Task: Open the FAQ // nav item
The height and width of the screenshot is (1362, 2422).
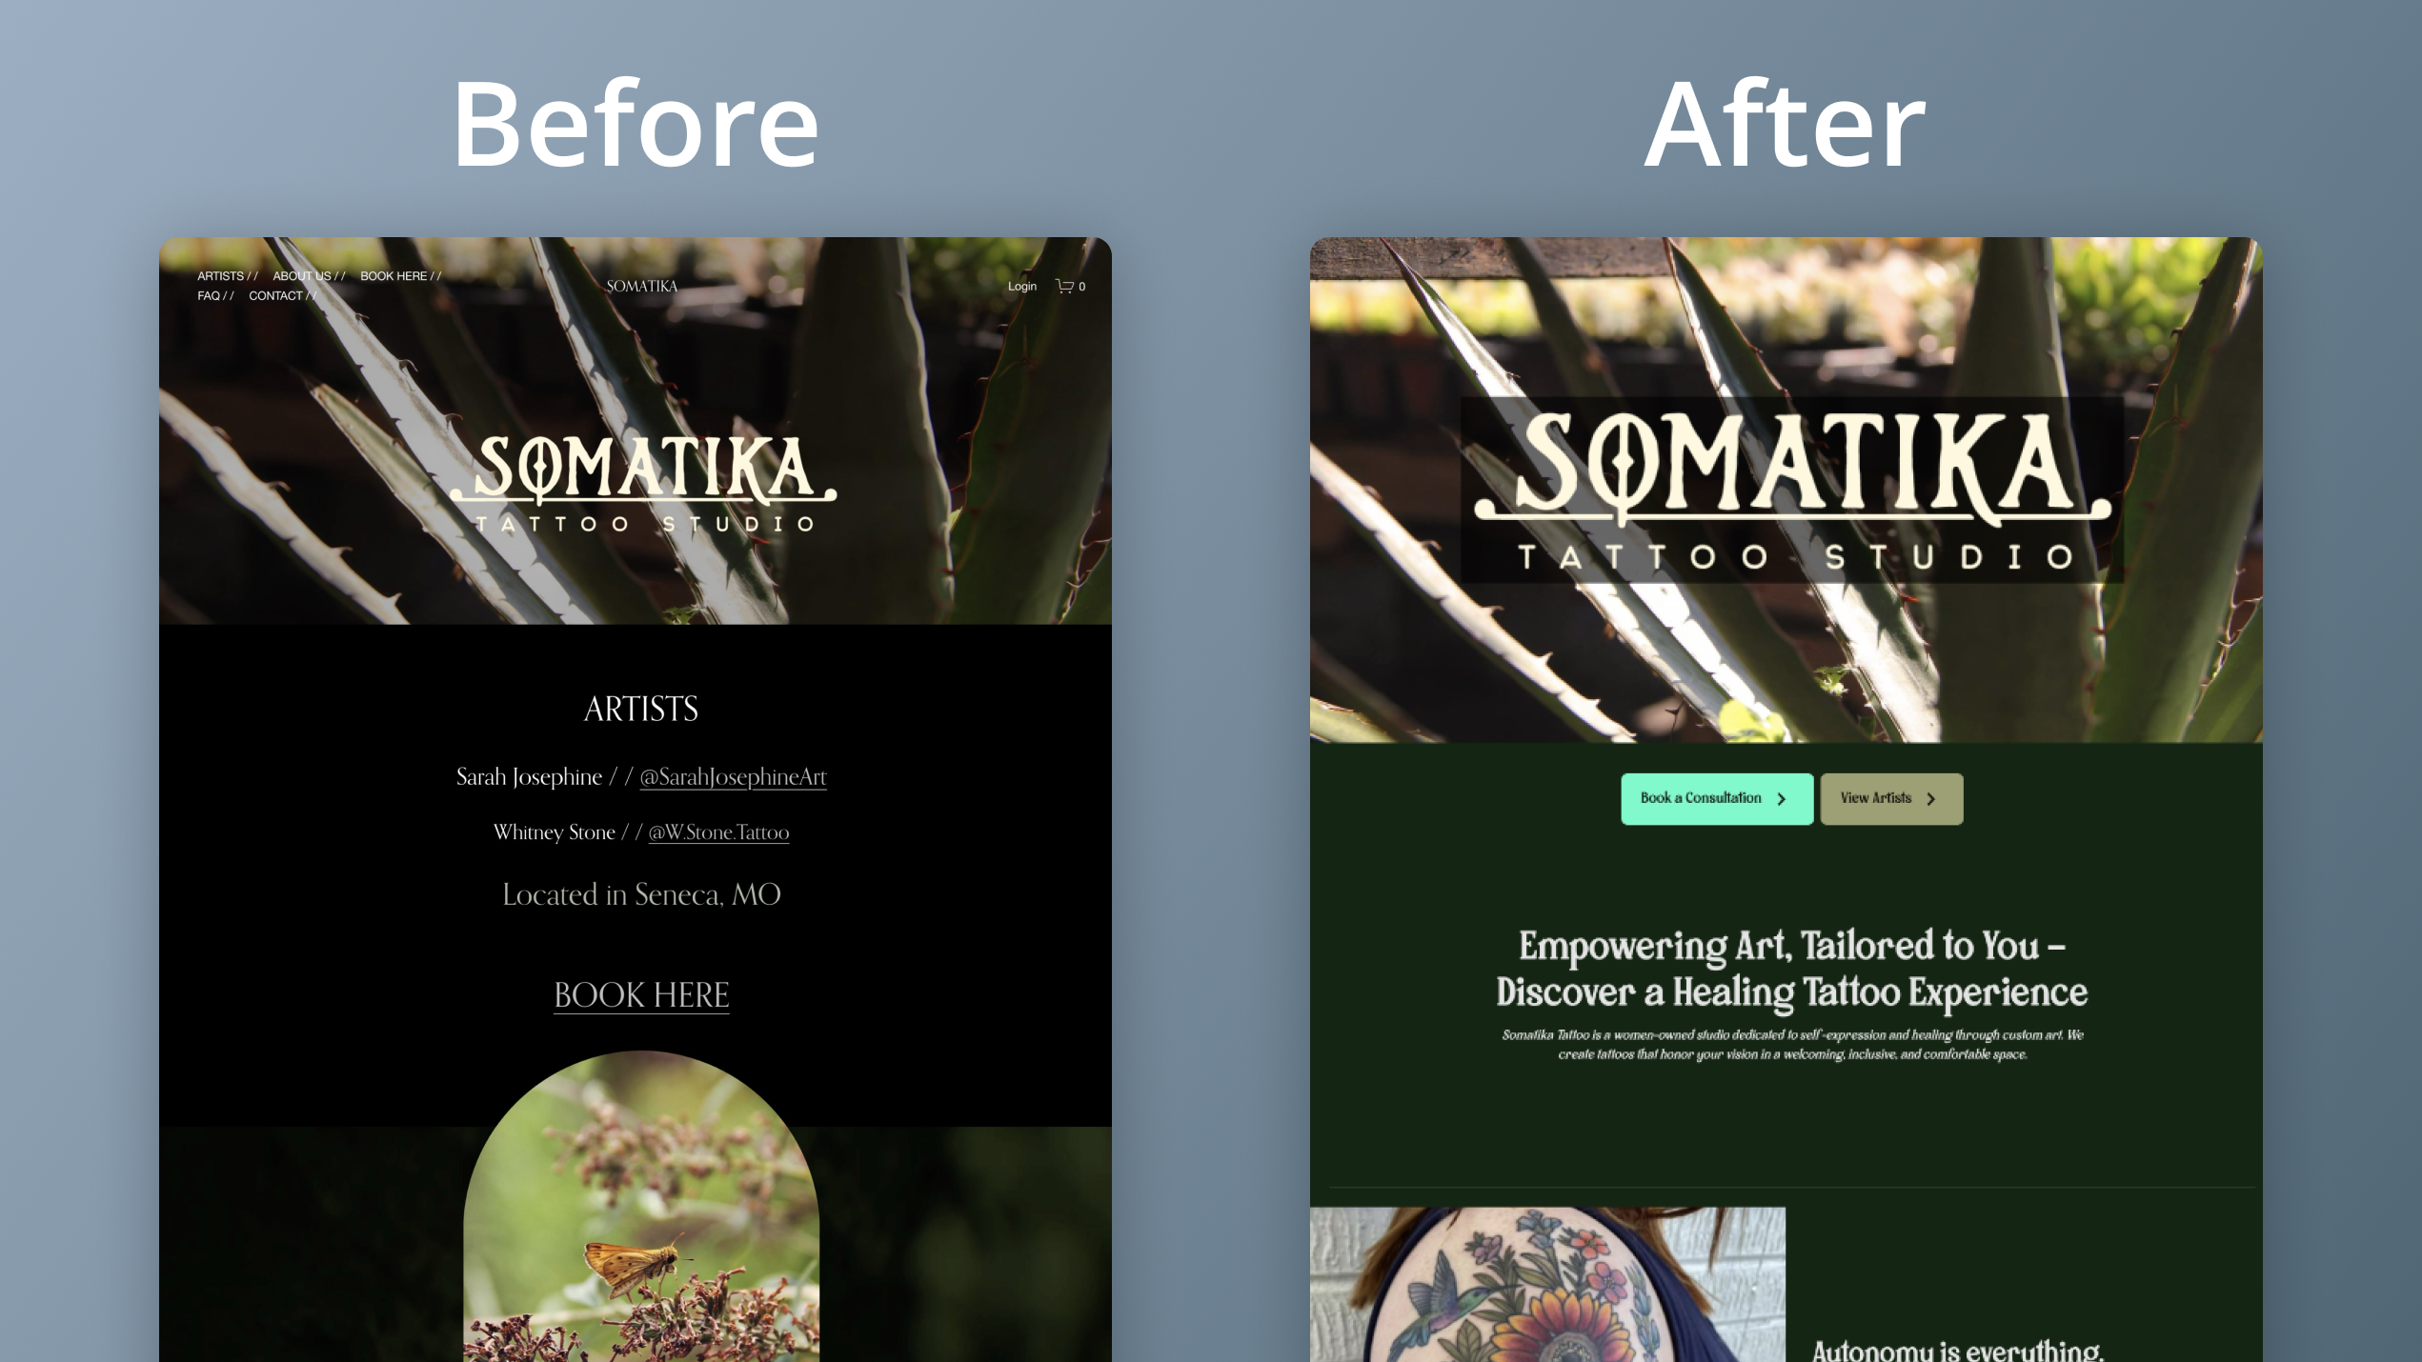Action: [215, 296]
